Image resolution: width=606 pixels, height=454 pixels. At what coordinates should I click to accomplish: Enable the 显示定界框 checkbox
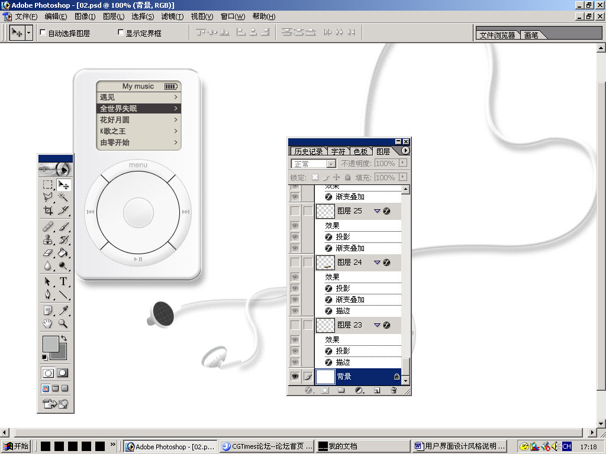point(121,33)
